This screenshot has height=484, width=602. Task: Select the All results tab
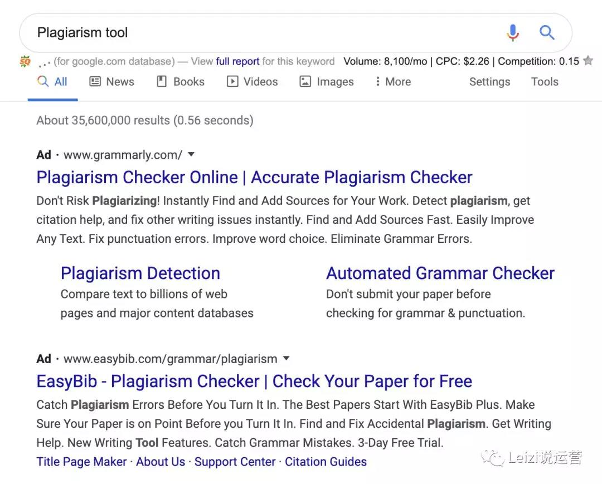point(52,82)
